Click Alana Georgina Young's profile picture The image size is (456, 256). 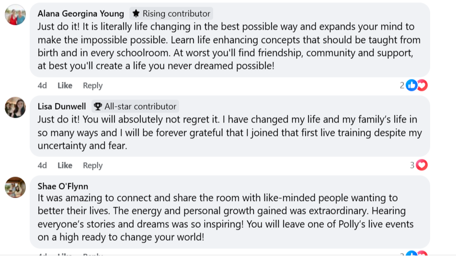point(15,15)
